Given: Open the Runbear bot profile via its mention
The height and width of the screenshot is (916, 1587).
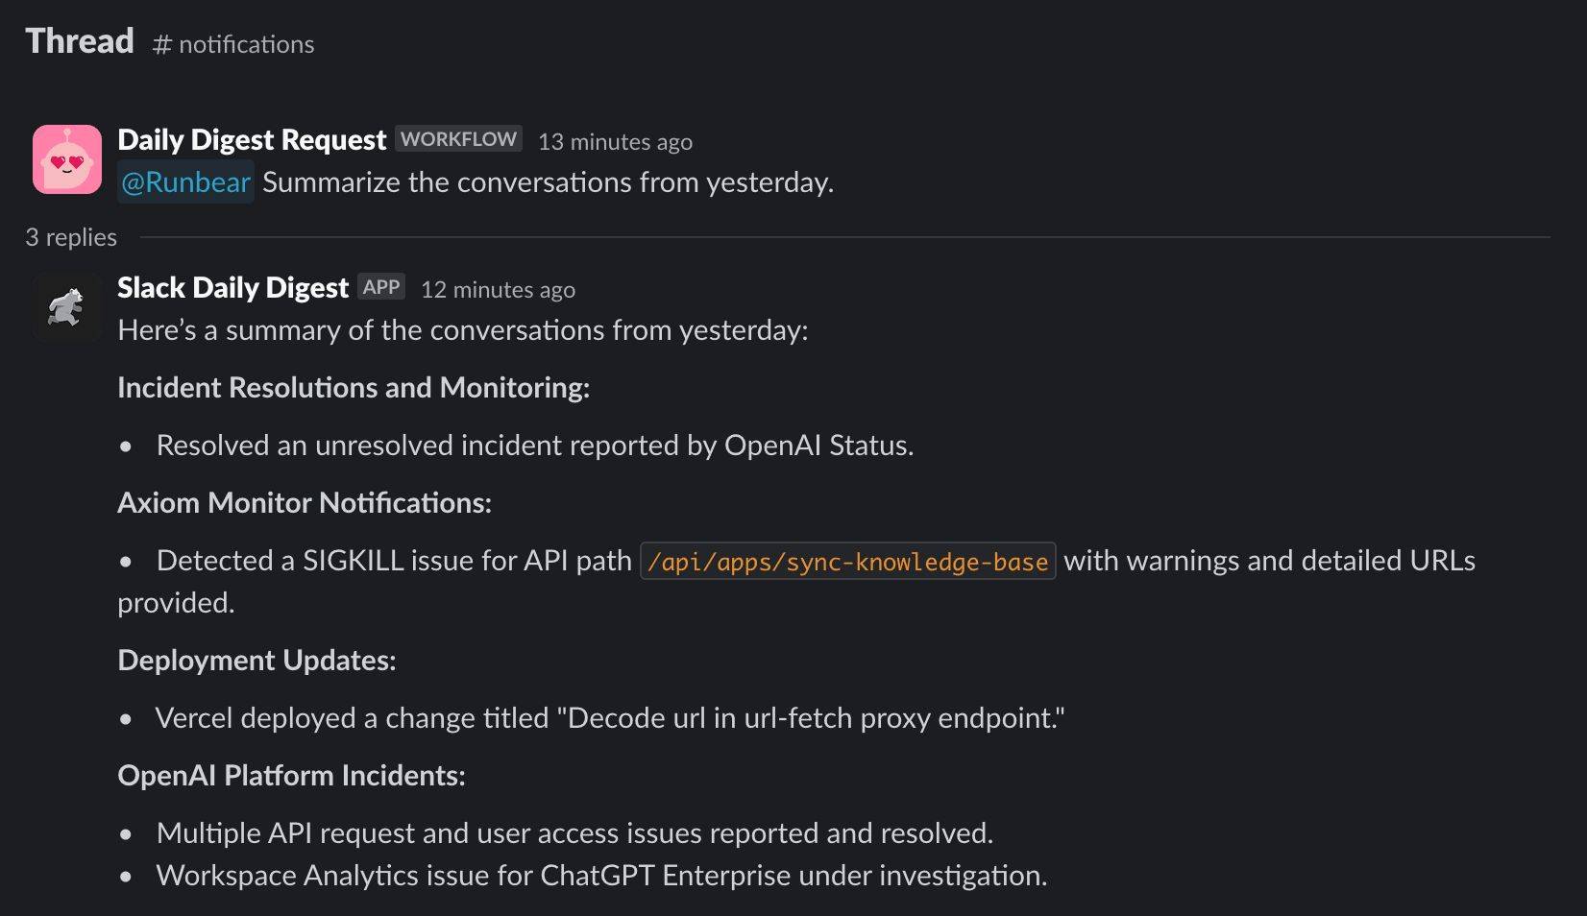Looking at the screenshot, I should 184,181.
